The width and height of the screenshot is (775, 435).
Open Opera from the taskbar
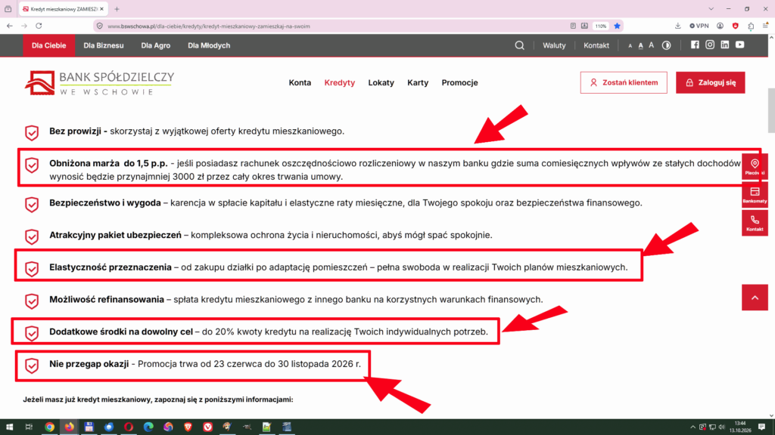click(x=129, y=427)
